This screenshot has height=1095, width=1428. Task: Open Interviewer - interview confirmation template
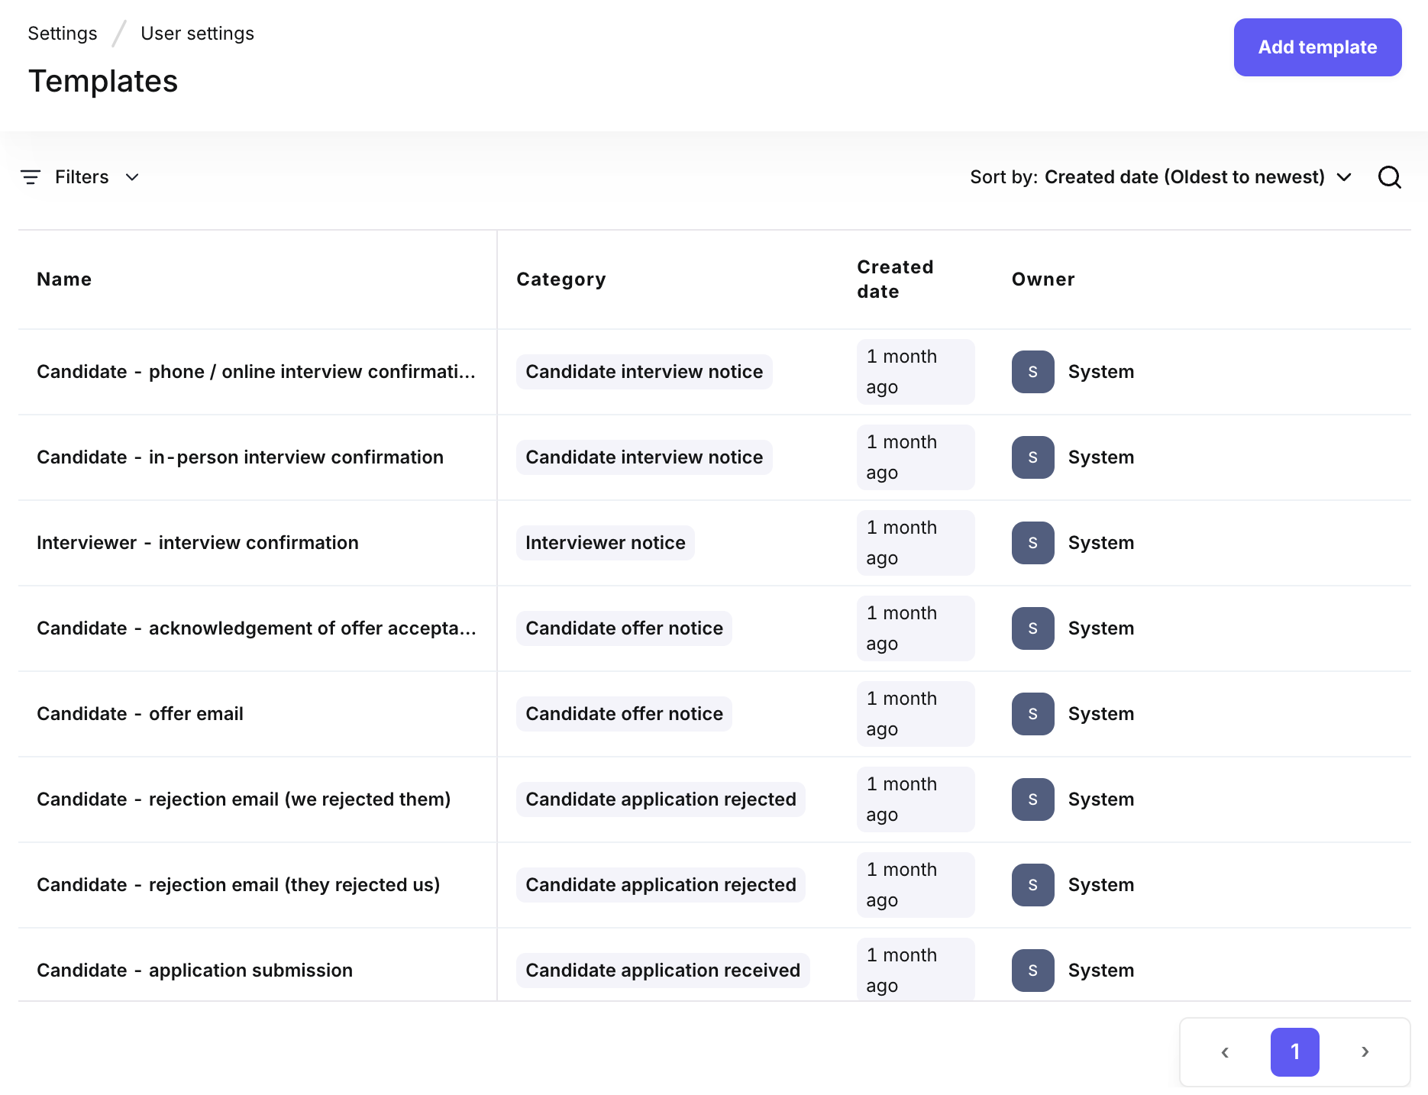(x=197, y=543)
